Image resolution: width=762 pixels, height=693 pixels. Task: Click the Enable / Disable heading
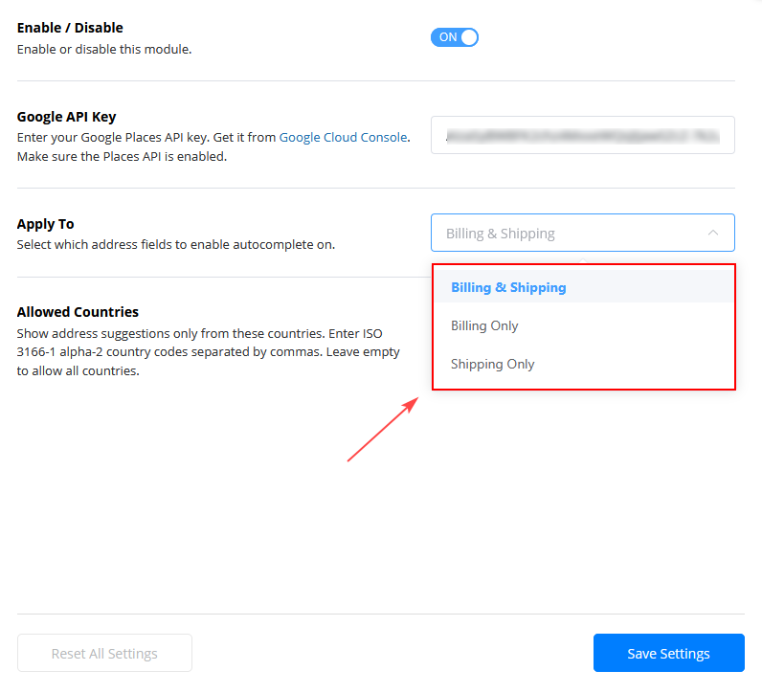70,28
